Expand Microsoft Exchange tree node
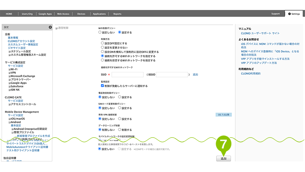 (x=9, y=76)
